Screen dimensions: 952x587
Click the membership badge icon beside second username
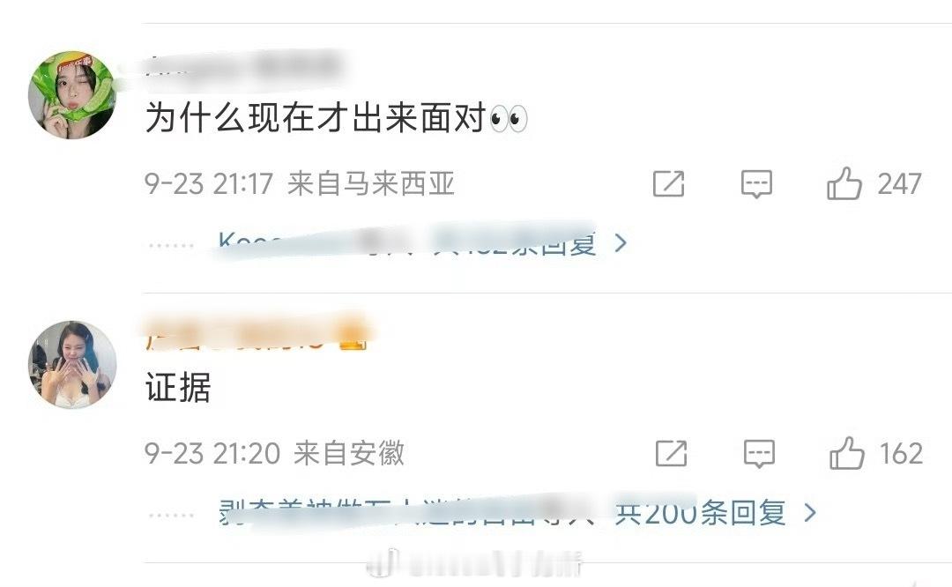(353, 338)
